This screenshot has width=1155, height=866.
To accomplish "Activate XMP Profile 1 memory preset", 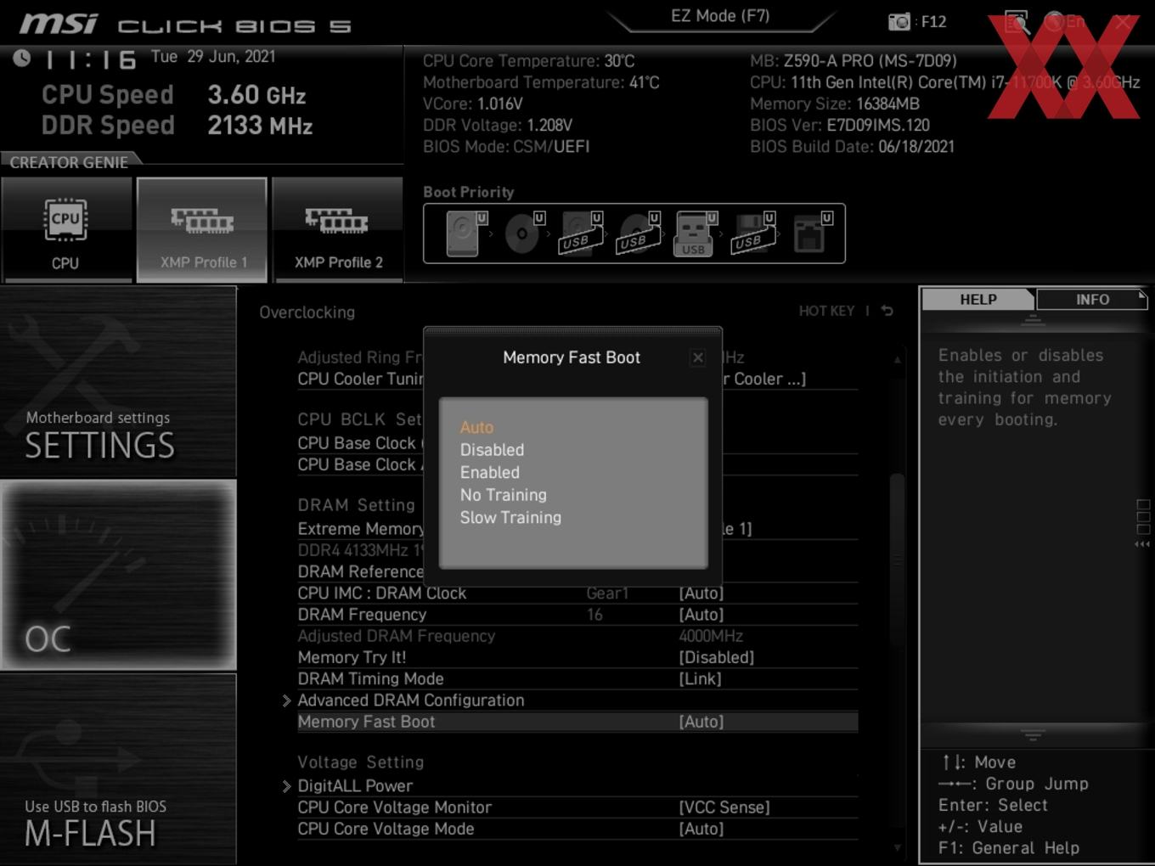I will 202,230.
